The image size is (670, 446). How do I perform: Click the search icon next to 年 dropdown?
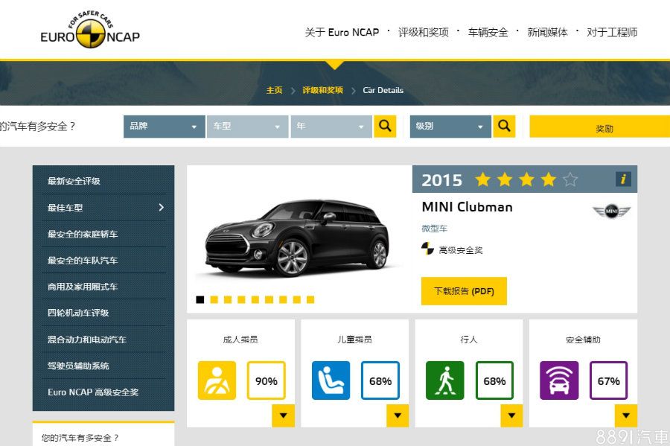385,126
